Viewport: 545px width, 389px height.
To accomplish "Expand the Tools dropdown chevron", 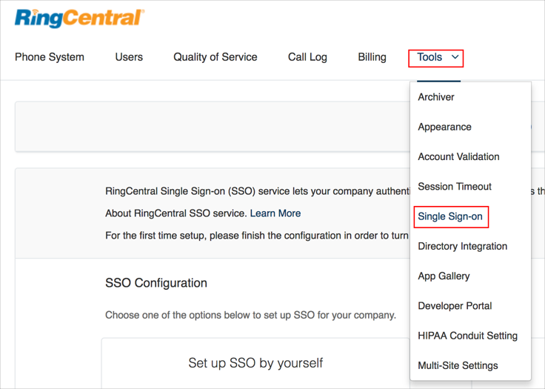I will [x=455, y=57].
